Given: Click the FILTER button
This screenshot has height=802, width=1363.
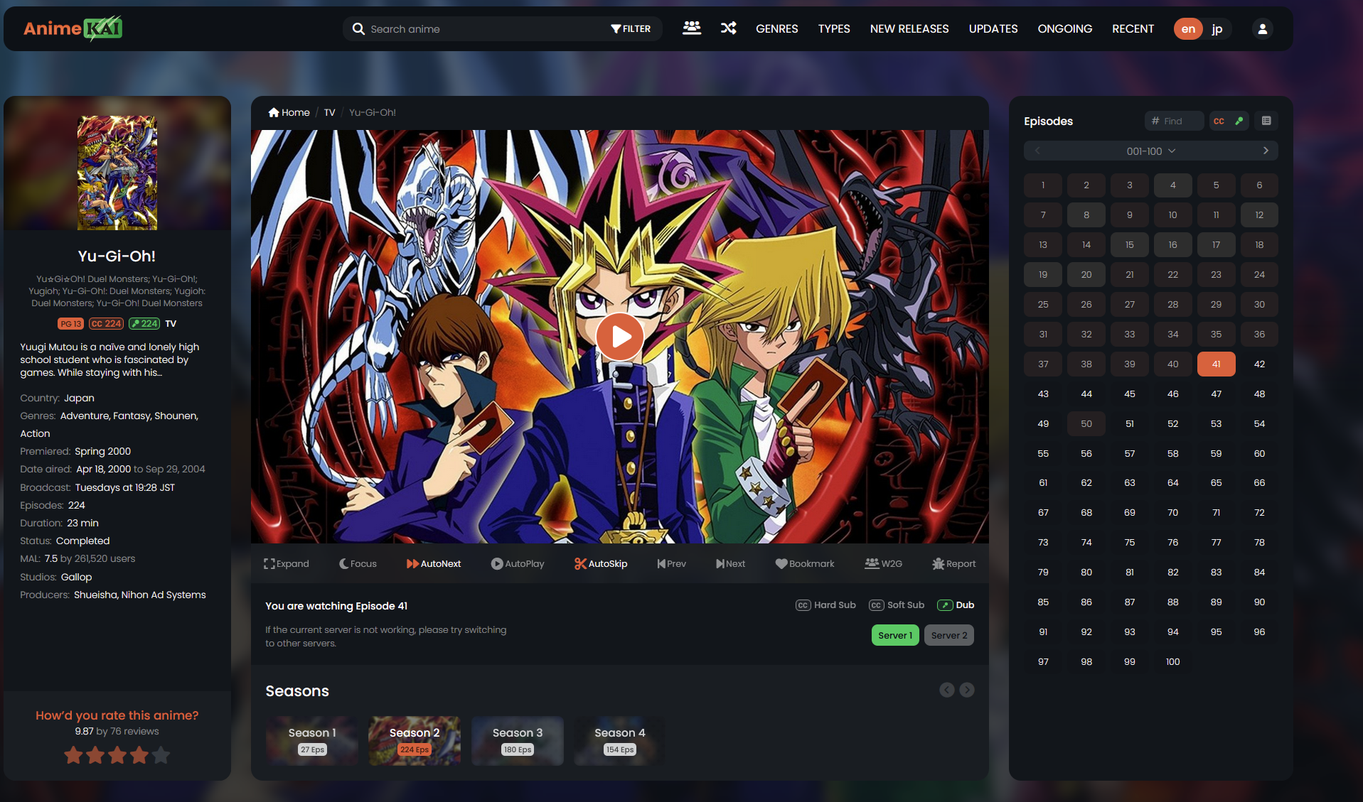Looking at the screenshot, I should point(631,29).
